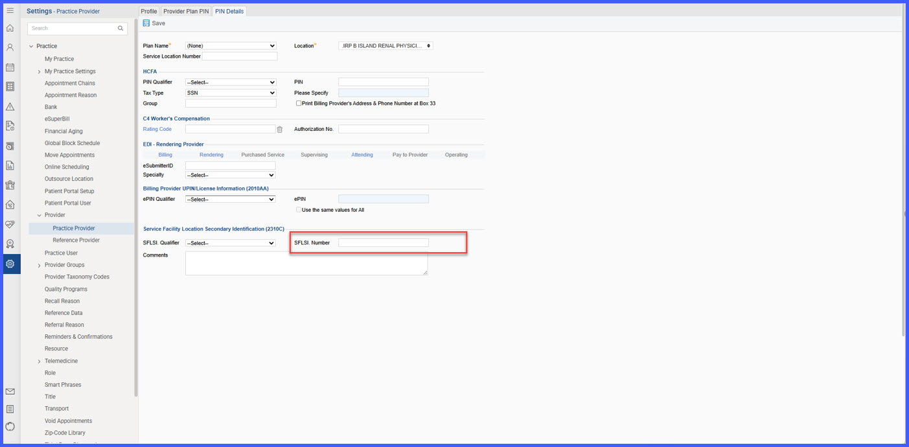Switch to the Provider Plan PIN tab

point(186,11)
